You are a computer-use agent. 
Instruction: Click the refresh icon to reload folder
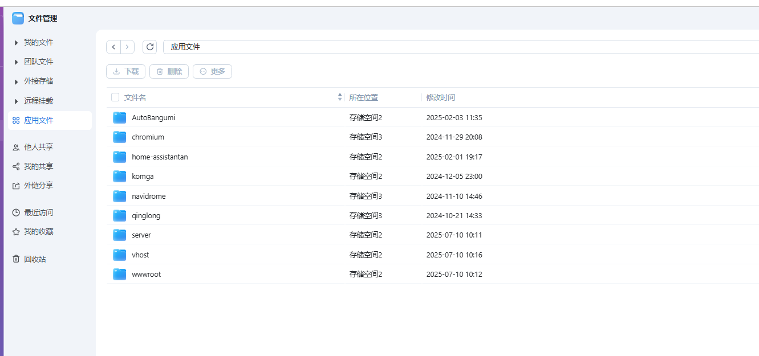tap(149, 47)
